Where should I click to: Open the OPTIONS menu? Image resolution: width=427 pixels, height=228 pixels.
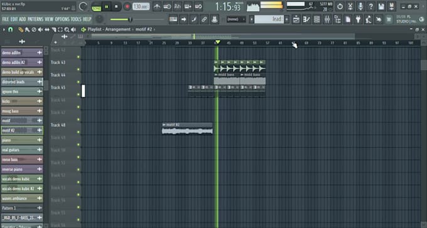[x=62, y=19]
